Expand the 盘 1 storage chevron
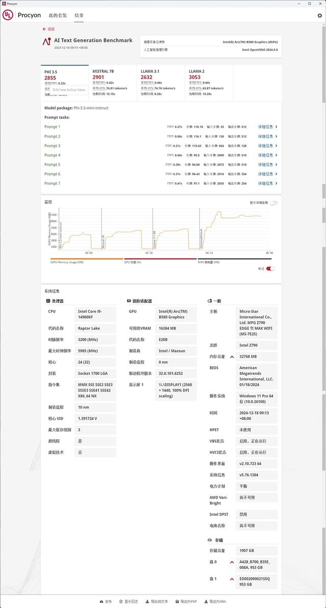 [232, 579]
